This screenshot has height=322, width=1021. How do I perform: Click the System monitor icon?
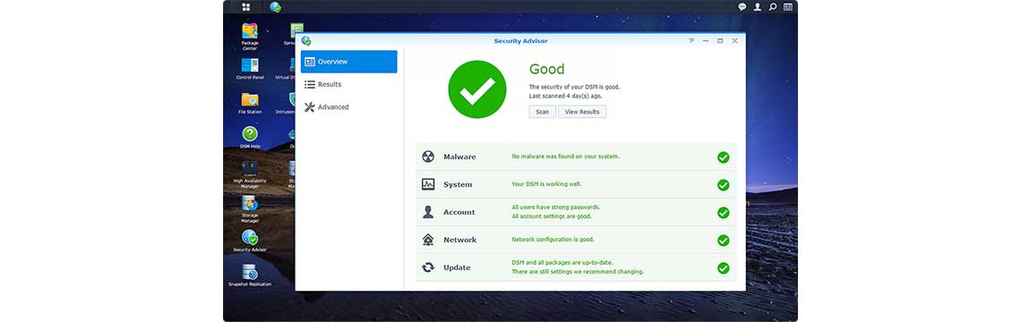click(x=428, y=184)
